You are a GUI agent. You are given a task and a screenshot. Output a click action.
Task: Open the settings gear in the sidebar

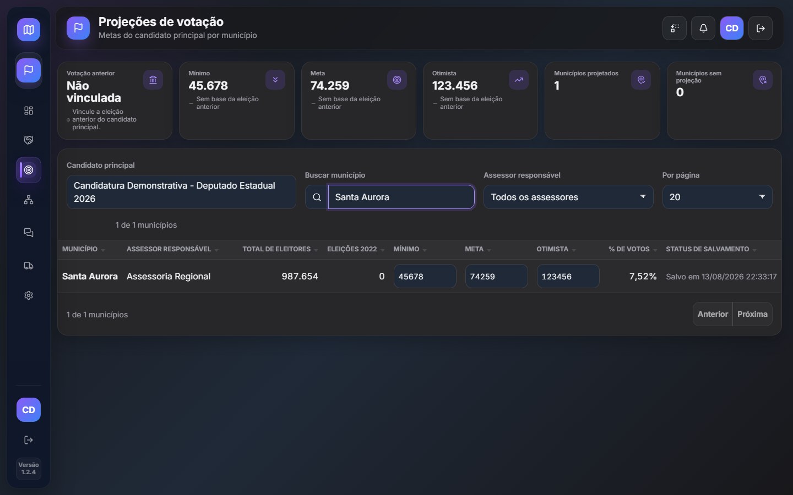[29, 295]
